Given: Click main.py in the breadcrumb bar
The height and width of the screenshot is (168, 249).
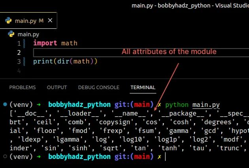Looking at the screenshot, I should click(x=28, y=34).
